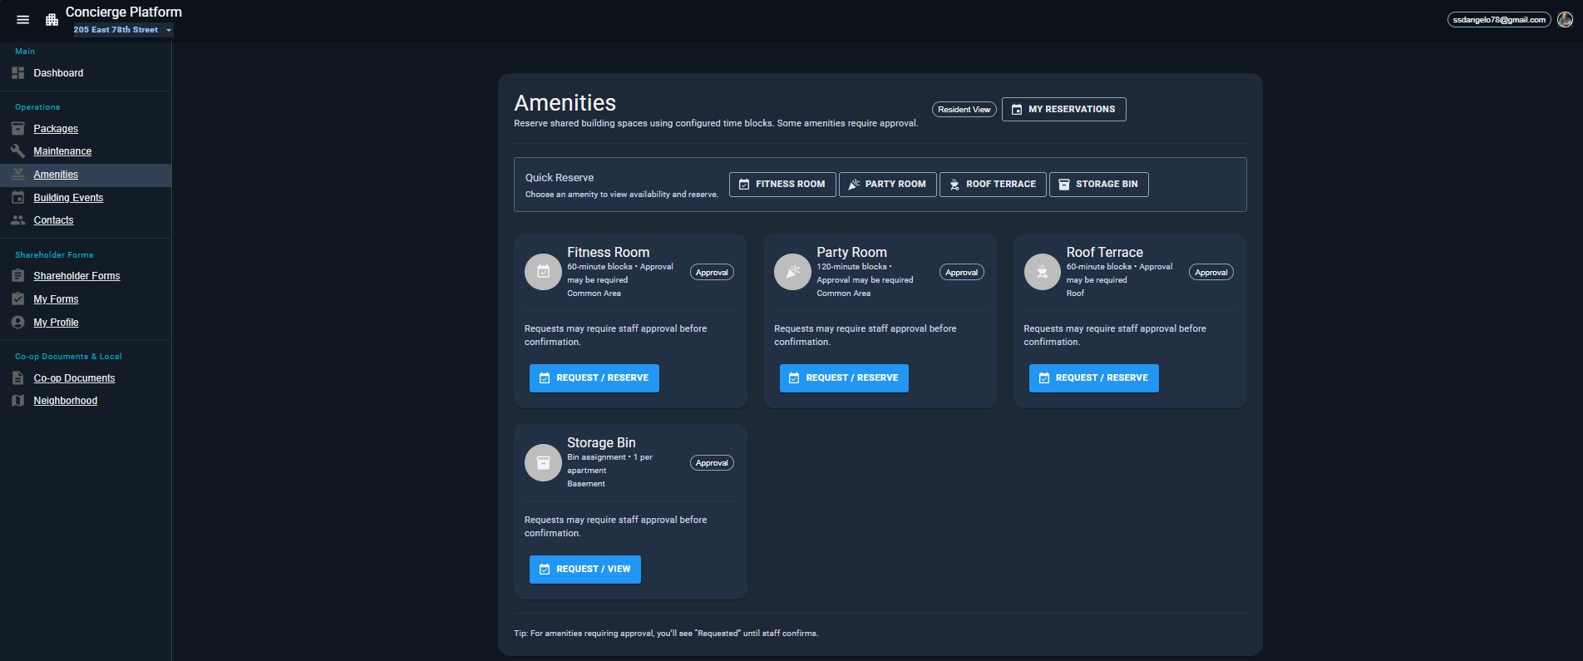Image resolution: width=1583 pixels, height=661 pixels.
Task: Click the Contacts people icon
Action: tap(18, 220)
